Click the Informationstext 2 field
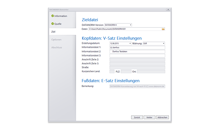The width and height of the screenshot is (220, 130). 137,51
